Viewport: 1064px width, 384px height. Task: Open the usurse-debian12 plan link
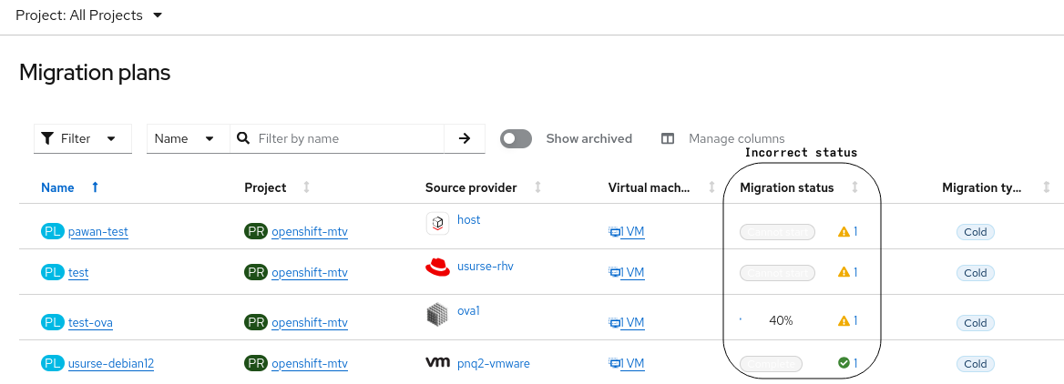tap(110, 364)
